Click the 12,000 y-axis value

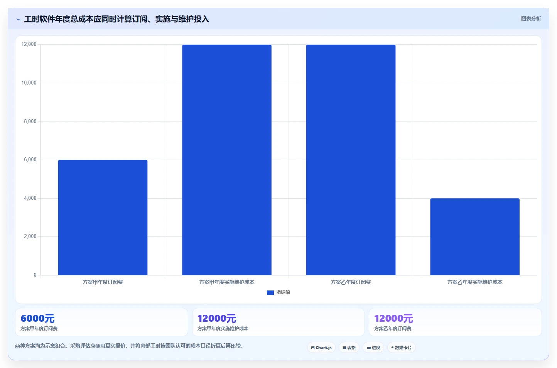[29, 44]
